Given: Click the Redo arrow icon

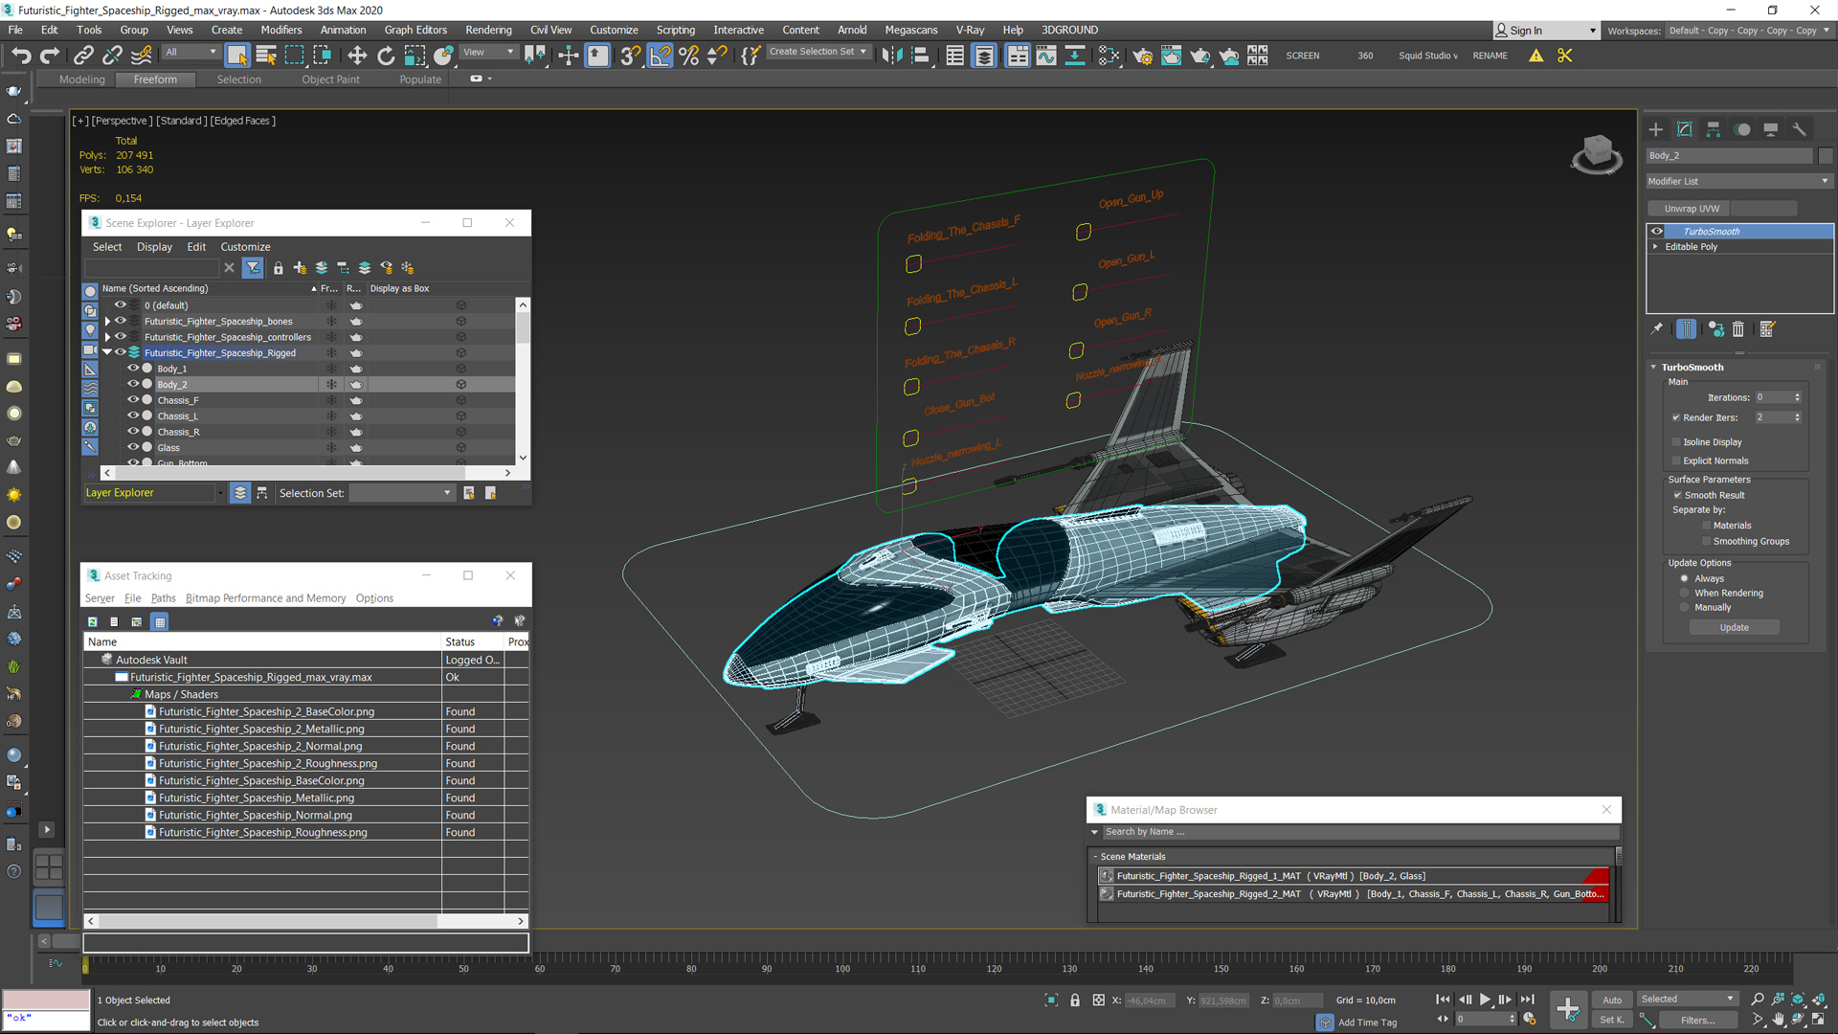Looking at the screenshot, I should [x=50, y=56].
